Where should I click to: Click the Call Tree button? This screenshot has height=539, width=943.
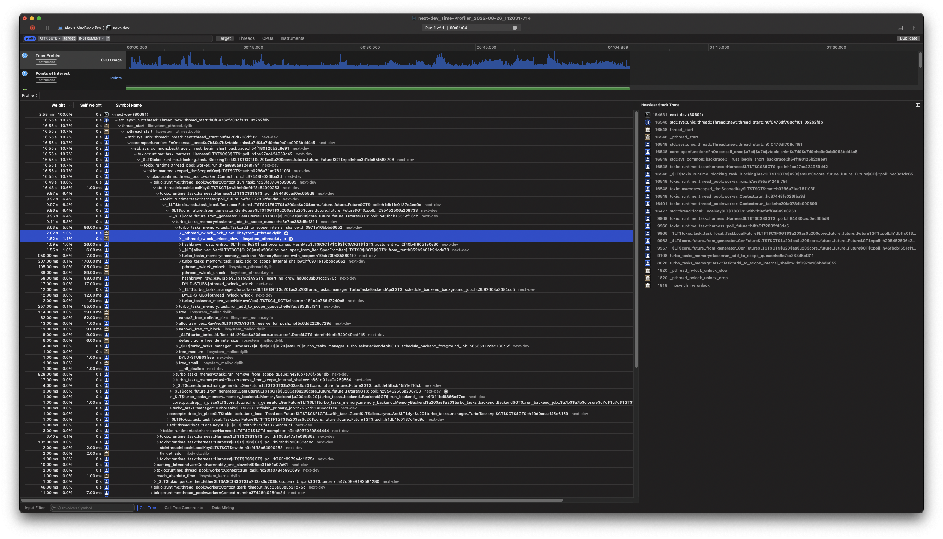coord(148,508)
